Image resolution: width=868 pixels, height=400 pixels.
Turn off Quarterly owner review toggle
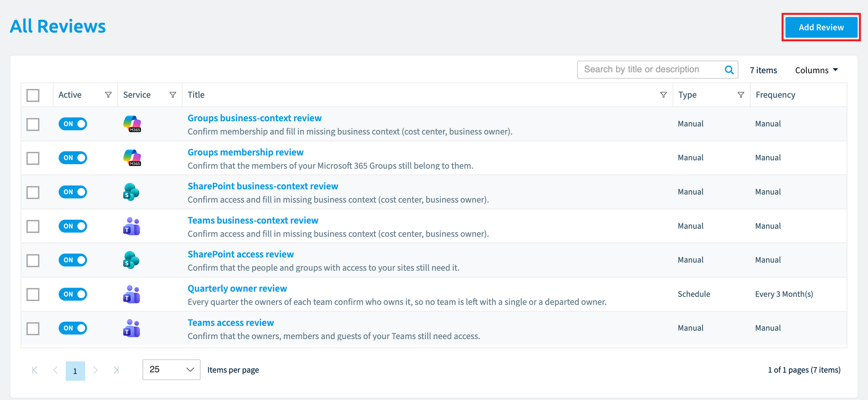tap(73, 294)
